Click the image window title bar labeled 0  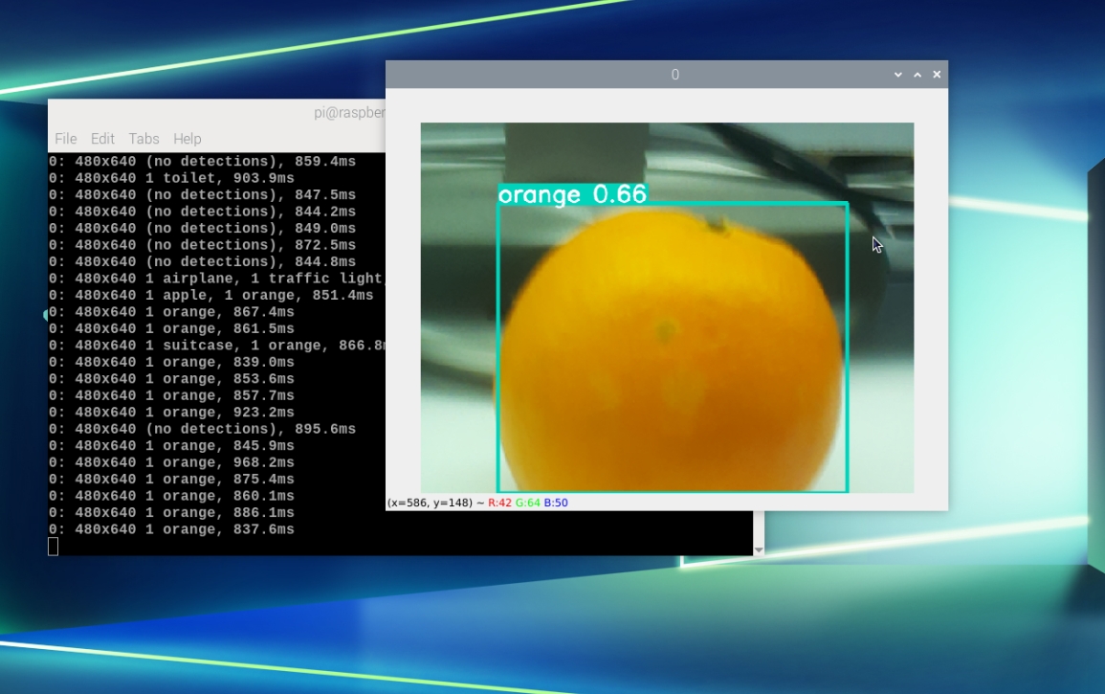(x=667, y=74)
